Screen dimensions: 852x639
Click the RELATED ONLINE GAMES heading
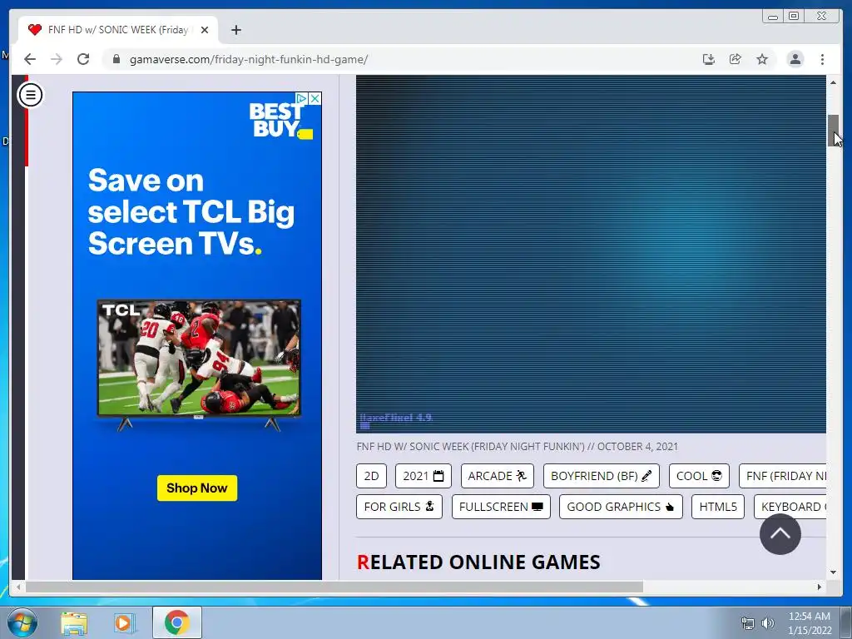(478, 562)
